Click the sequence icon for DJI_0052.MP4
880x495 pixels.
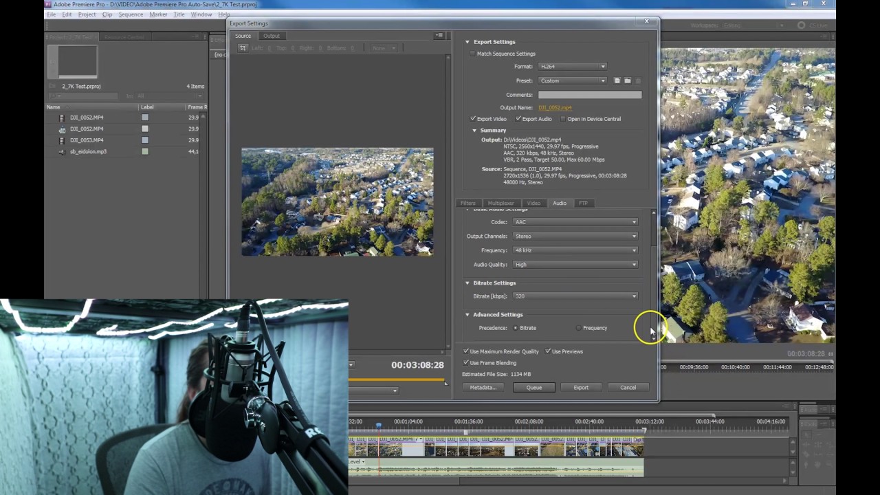coord(62,129)
